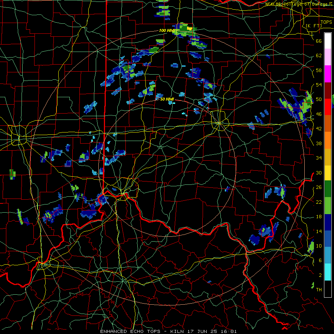Pick the medium blue segment between 10 and 14
Viewport: 334px width, 334px height.
pyautogui.click(x=328, y=239)
